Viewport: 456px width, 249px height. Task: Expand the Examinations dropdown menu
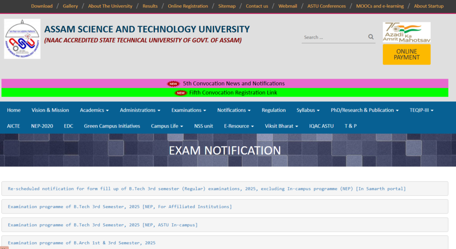point(189,110)
